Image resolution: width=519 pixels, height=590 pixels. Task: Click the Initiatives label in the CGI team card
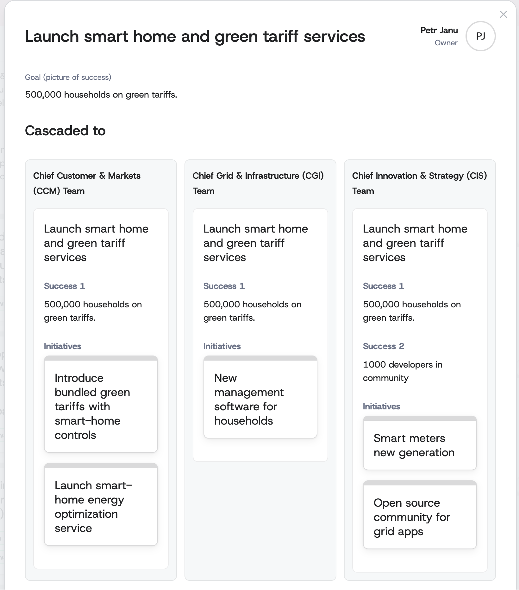(222, 346)
